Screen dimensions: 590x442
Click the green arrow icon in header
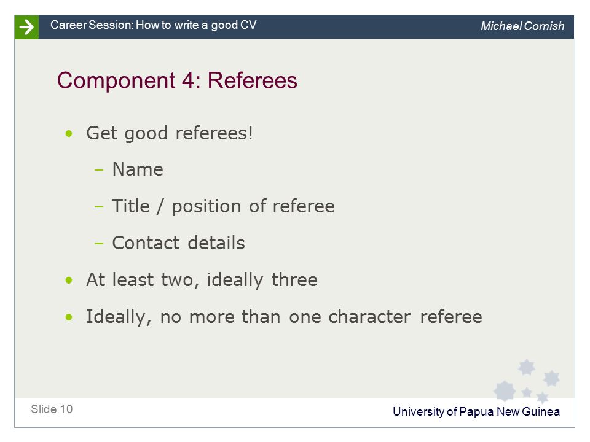click(x=26, y=27)
